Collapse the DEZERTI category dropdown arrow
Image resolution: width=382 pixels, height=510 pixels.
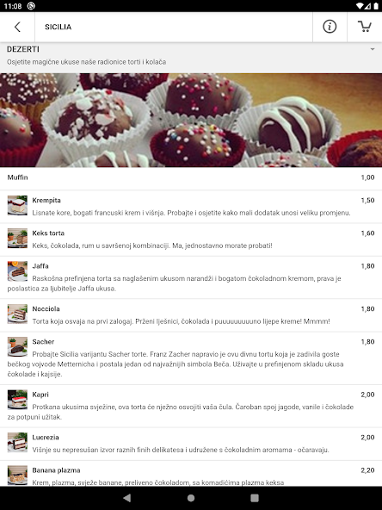(373, 49)
